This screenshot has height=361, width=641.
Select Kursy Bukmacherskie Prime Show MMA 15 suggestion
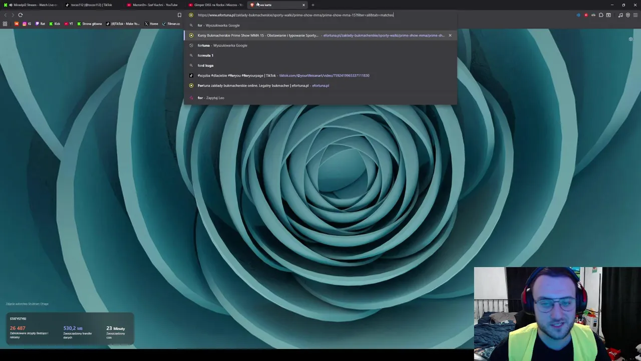pyautogui.click(x=320, y=35)
